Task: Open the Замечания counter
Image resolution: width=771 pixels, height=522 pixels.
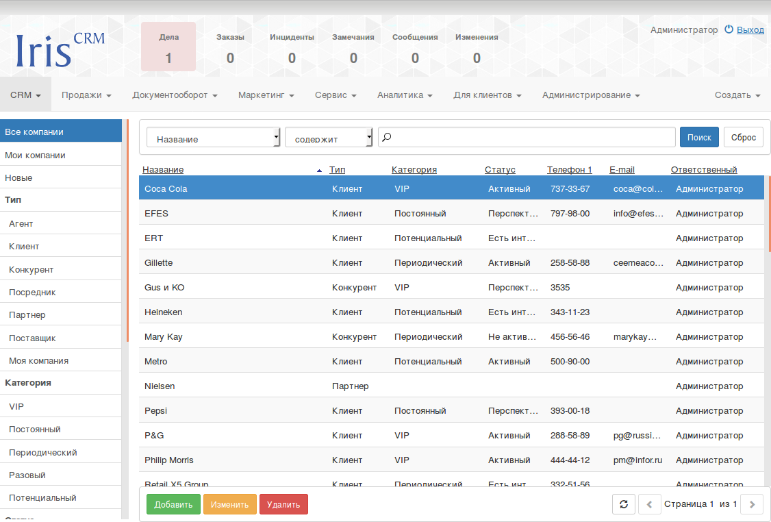Action: [353, 48]
